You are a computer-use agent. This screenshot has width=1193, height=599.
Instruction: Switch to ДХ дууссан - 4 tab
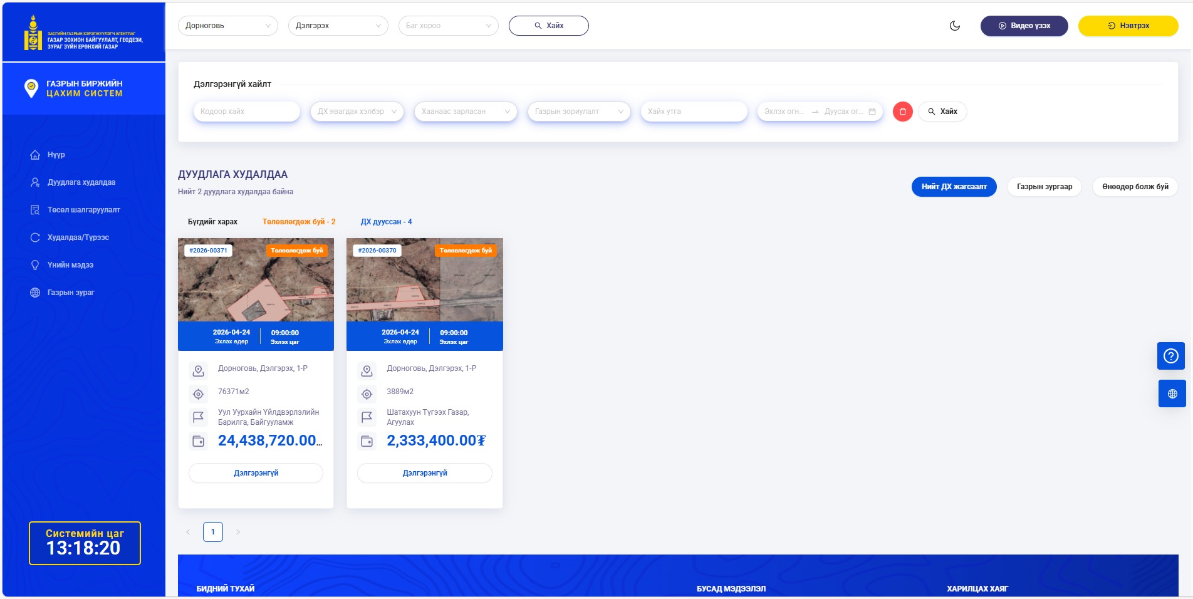386,222
